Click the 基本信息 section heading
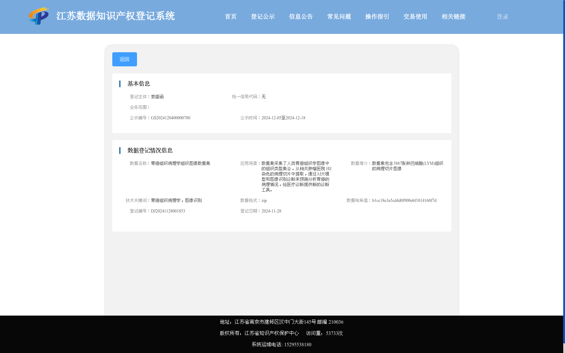The image size is (565, 353). (x=139, y=84)
